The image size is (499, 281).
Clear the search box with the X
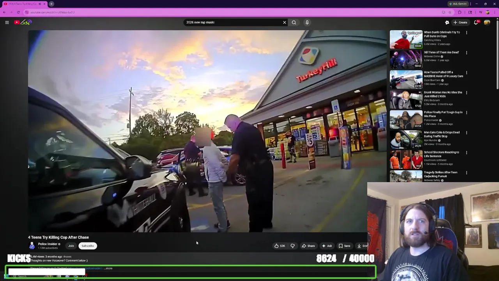[x=285, y=22]
